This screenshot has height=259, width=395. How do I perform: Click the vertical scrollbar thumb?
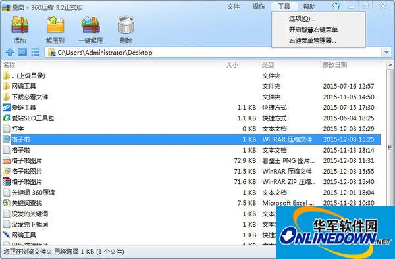pos(390,148)
